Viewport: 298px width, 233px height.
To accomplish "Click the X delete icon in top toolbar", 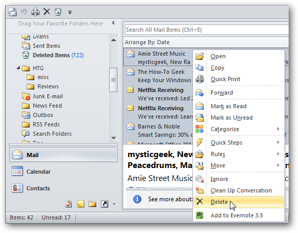I will pos(47,11).
